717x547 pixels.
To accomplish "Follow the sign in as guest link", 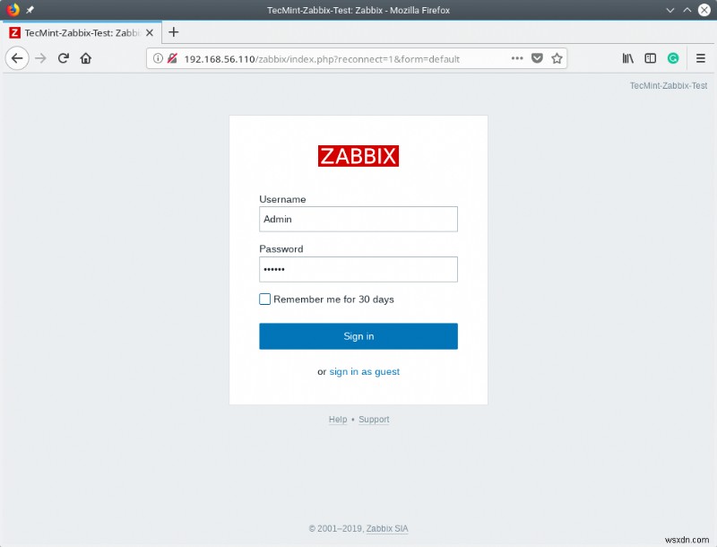I will tap(365, 371).
